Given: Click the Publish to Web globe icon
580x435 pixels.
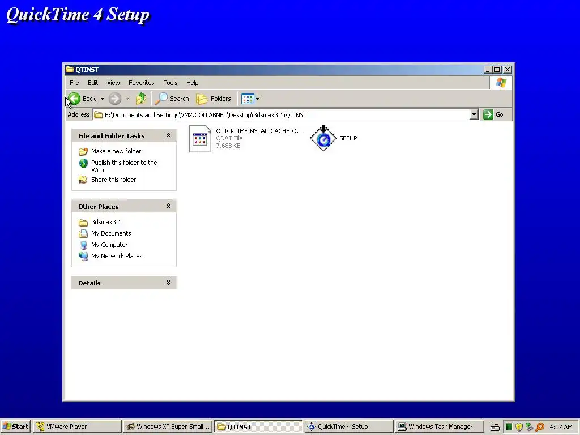Looking at the screenshot, I should tap(83, 163).
